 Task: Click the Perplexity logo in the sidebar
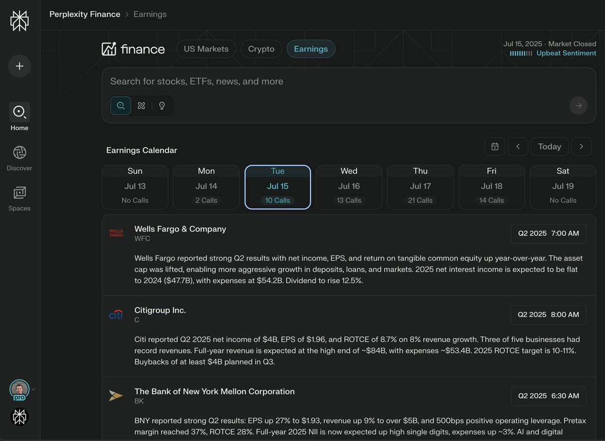coord(19,21)
